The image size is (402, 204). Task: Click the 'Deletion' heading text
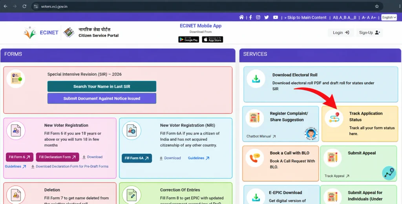(52, 190)
